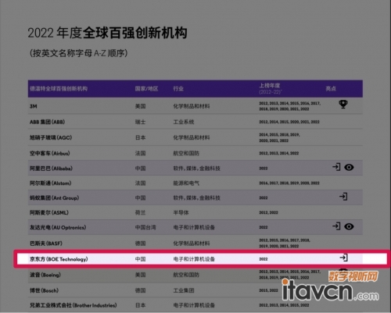The image size is (391, 313).
Task: Click the arrow icon in BOE Technology row
Action: [344, 258]
